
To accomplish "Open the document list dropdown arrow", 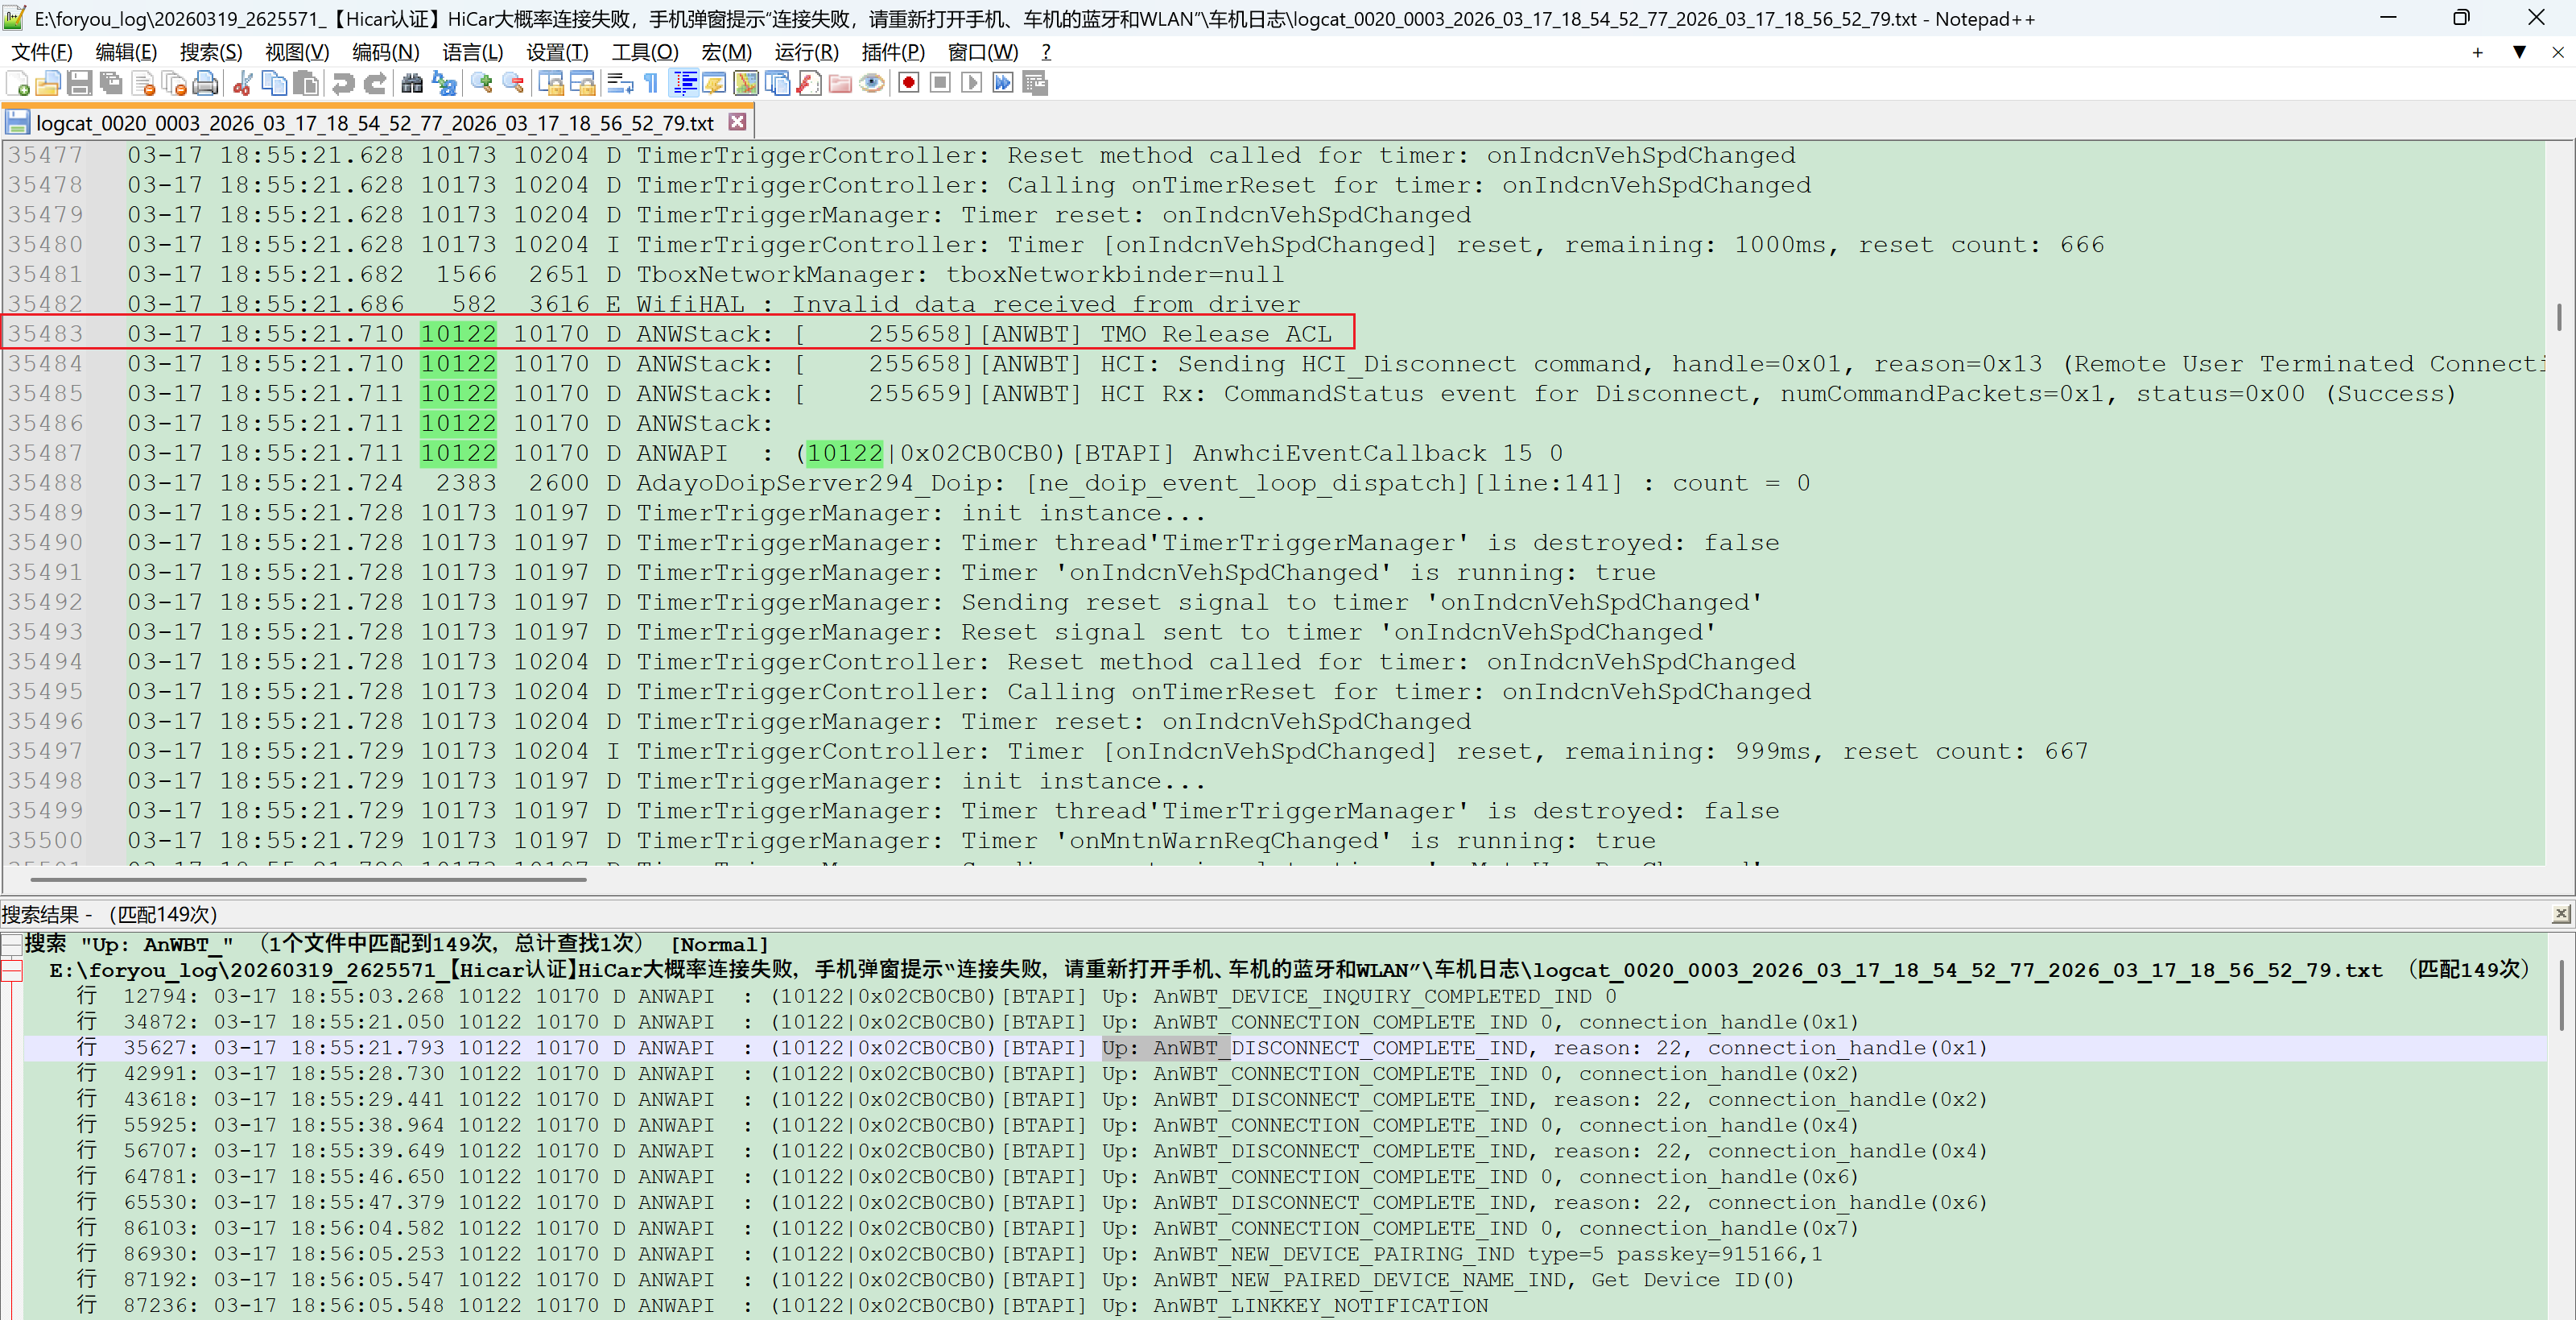I will click(x=2519, y=52).
